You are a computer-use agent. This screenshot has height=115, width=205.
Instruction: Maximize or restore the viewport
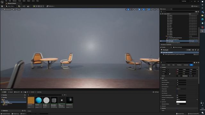click(x=158, y=9)
